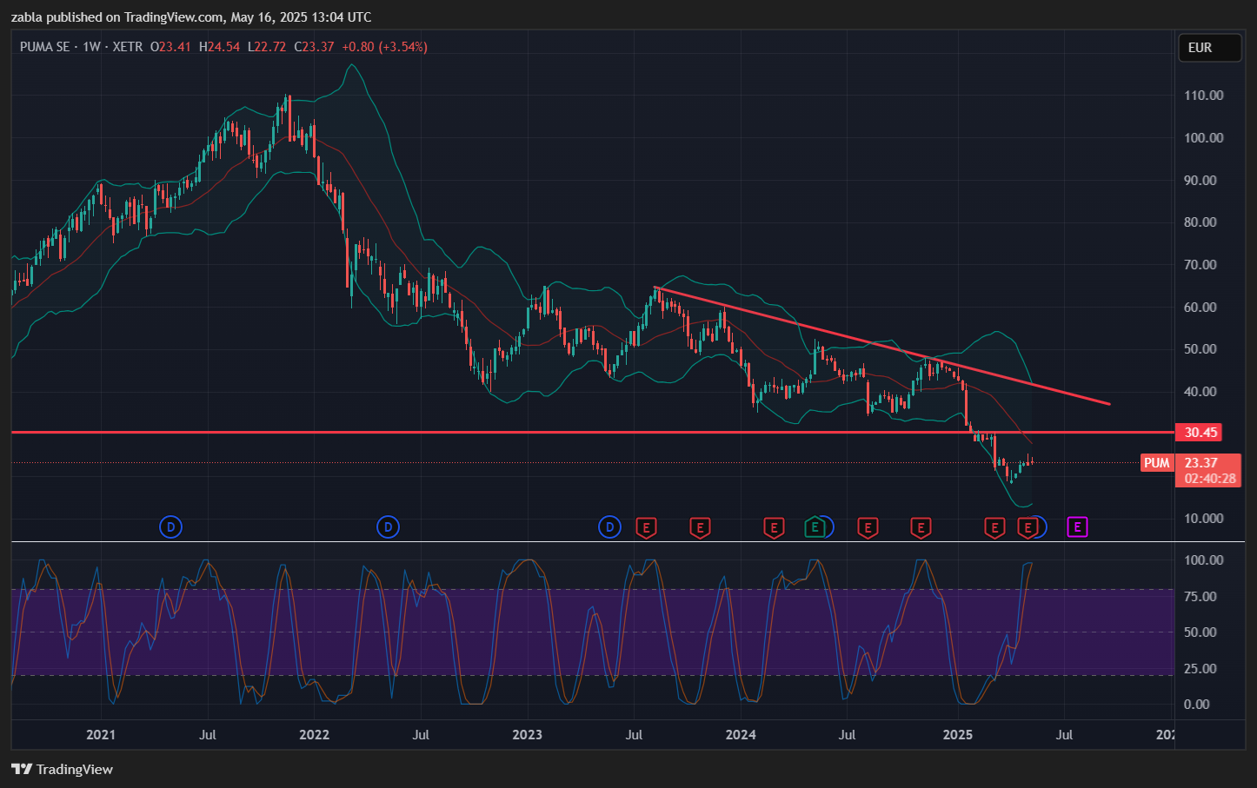Image resolution: width=1257 pixels, height=788 pixels.
Task: Open the EUR currency selector
Action: click(1209, 48)
